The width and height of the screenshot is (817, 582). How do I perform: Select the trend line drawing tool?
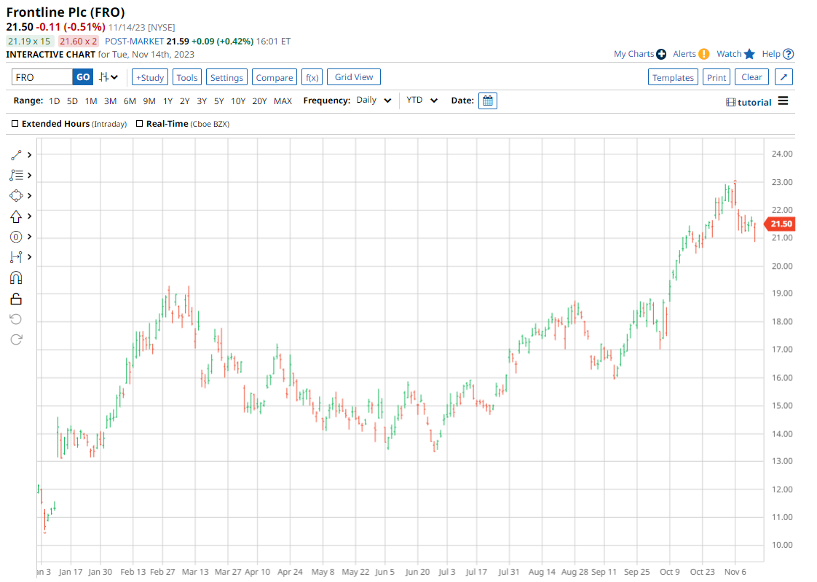pos(17,155)
